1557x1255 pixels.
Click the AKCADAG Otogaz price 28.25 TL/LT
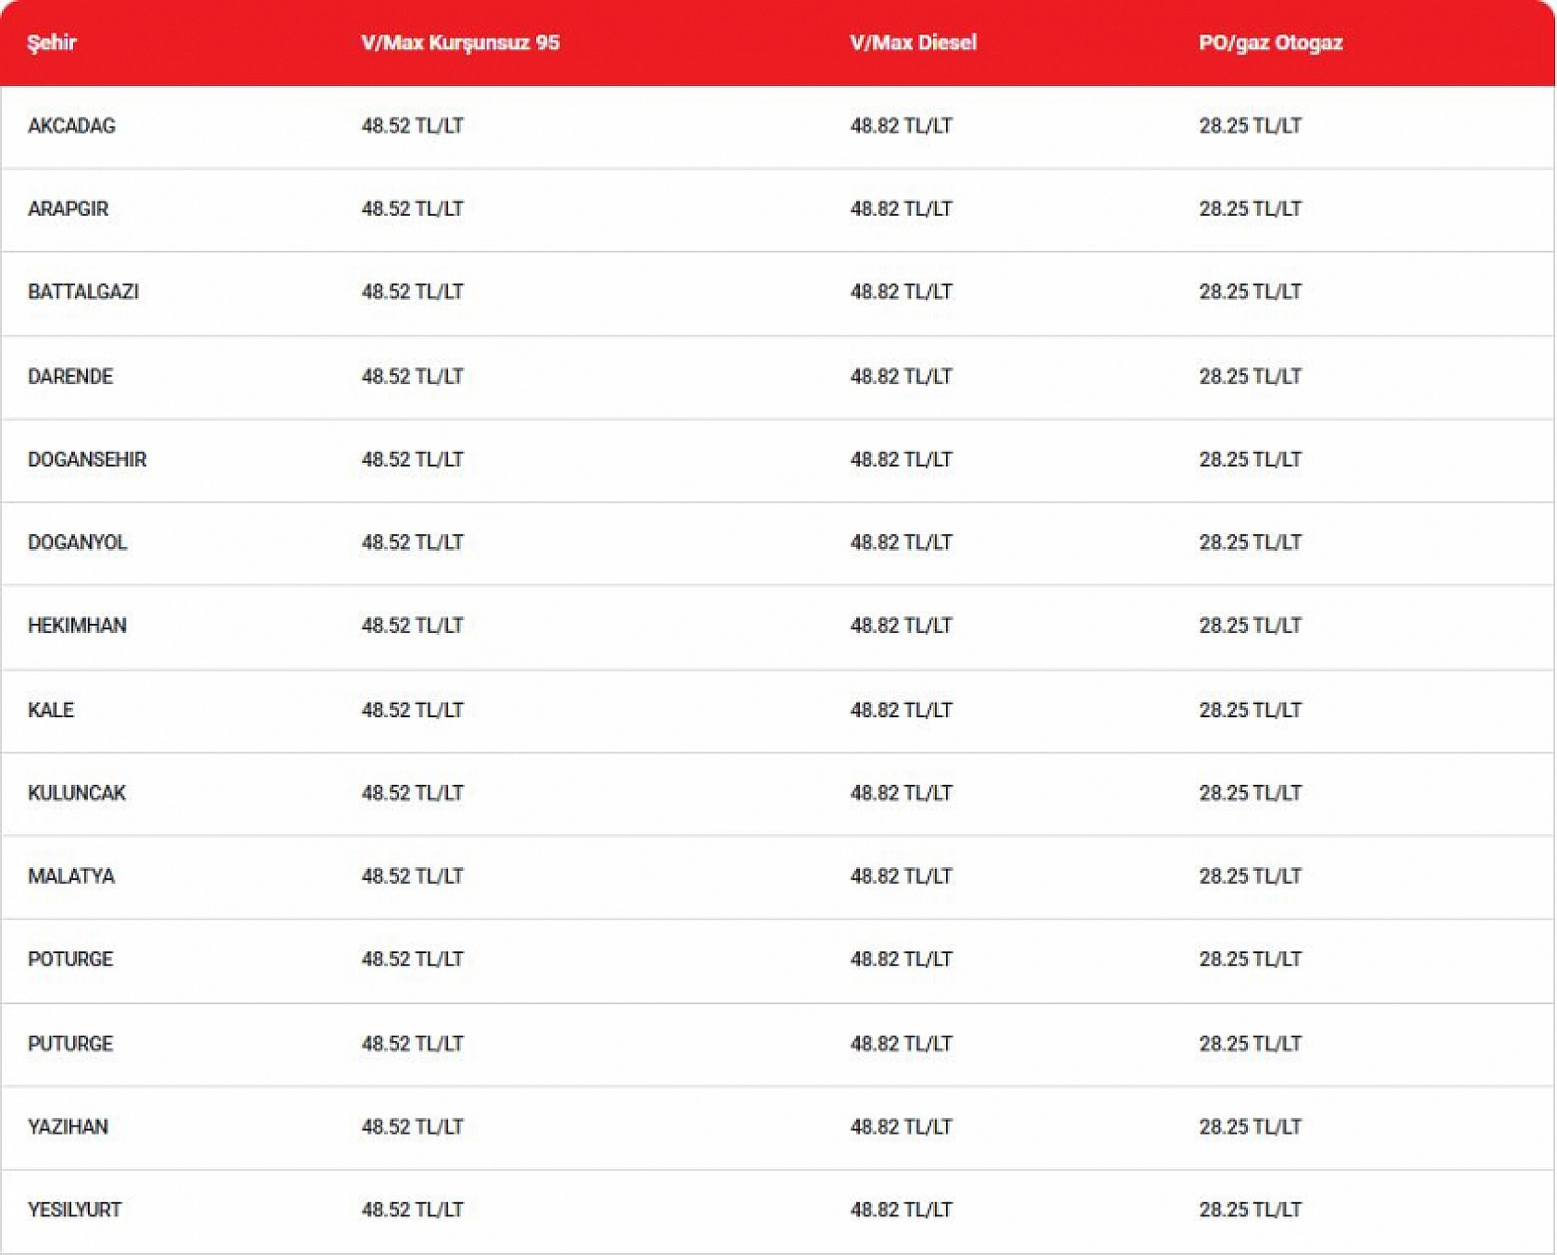(x=1250, y=126)
